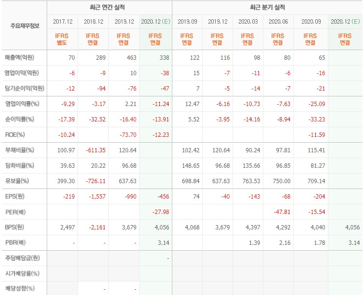Click net margin value 5.52

194,120
